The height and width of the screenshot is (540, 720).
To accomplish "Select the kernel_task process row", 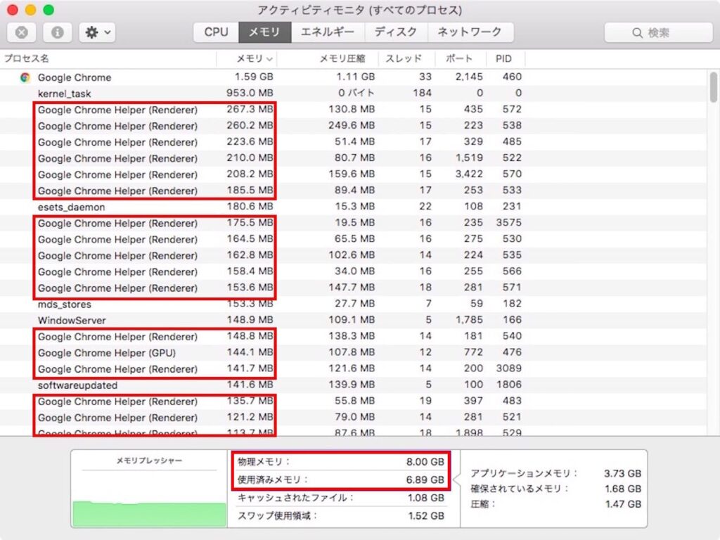I will pos(354,94).
